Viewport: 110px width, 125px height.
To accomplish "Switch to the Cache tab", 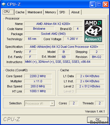I will [20, 12].
